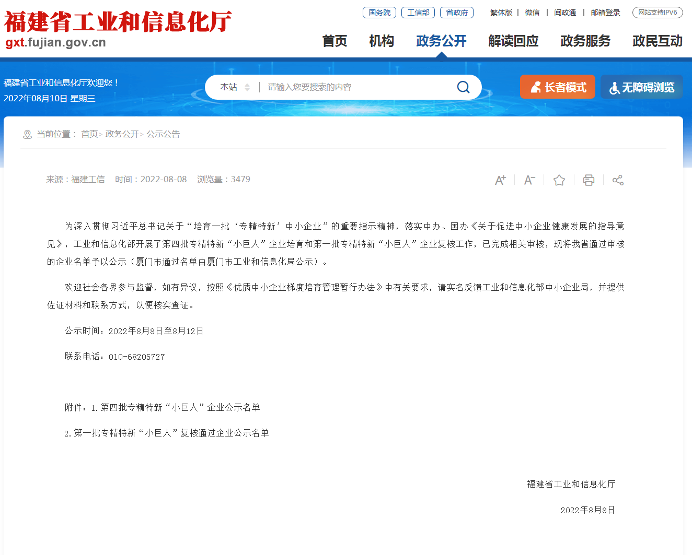This screenshot has height=555, width=692.
Task: Click the 工信部 top link button
Action: (418, 13)
